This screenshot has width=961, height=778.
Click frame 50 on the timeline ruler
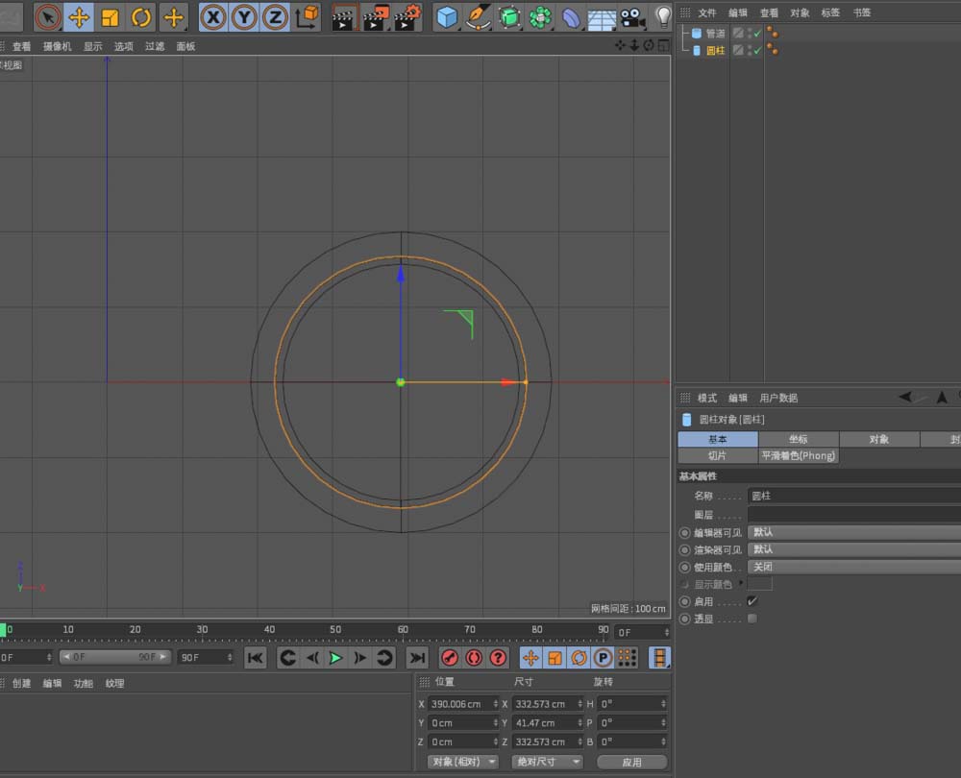(335, 630)
